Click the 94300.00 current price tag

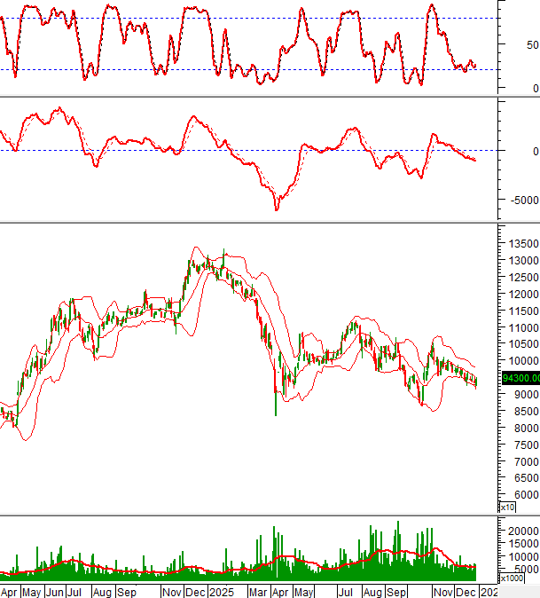pyautogui.click(x=520, y=378)
